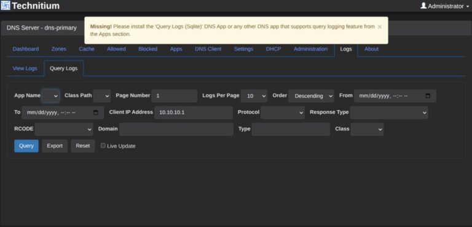Open the Response Type dropdown
Screen dimensions: 472x227
pos(389,113)
